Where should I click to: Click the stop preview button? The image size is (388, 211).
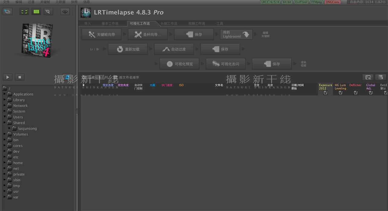click(20, 77)
